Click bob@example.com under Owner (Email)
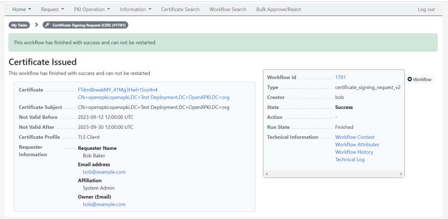 pos(104,204)
